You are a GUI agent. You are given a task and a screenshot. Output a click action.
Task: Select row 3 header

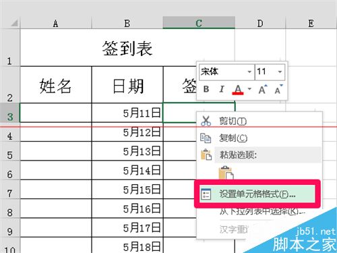9,113
